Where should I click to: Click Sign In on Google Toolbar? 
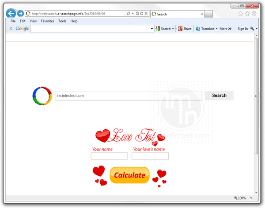point(242,29)
